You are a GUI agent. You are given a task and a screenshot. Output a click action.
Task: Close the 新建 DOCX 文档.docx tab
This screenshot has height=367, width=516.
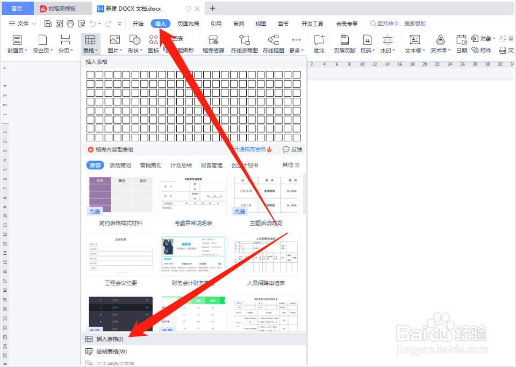(x=197, y=9)
